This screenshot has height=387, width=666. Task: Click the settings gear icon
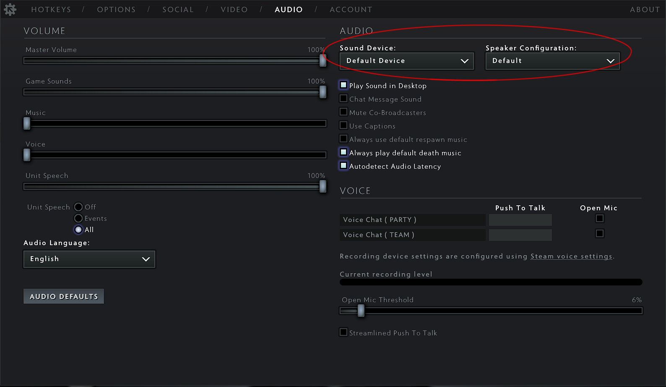(x=10, y=9)
